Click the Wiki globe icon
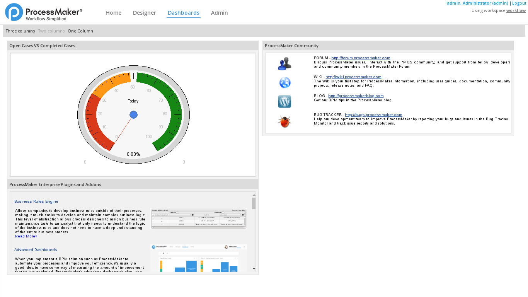 point(284,83)
